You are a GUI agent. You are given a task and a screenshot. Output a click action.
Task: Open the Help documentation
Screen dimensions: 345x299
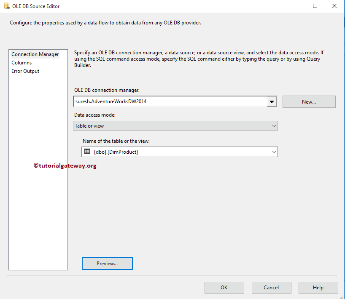318,288
